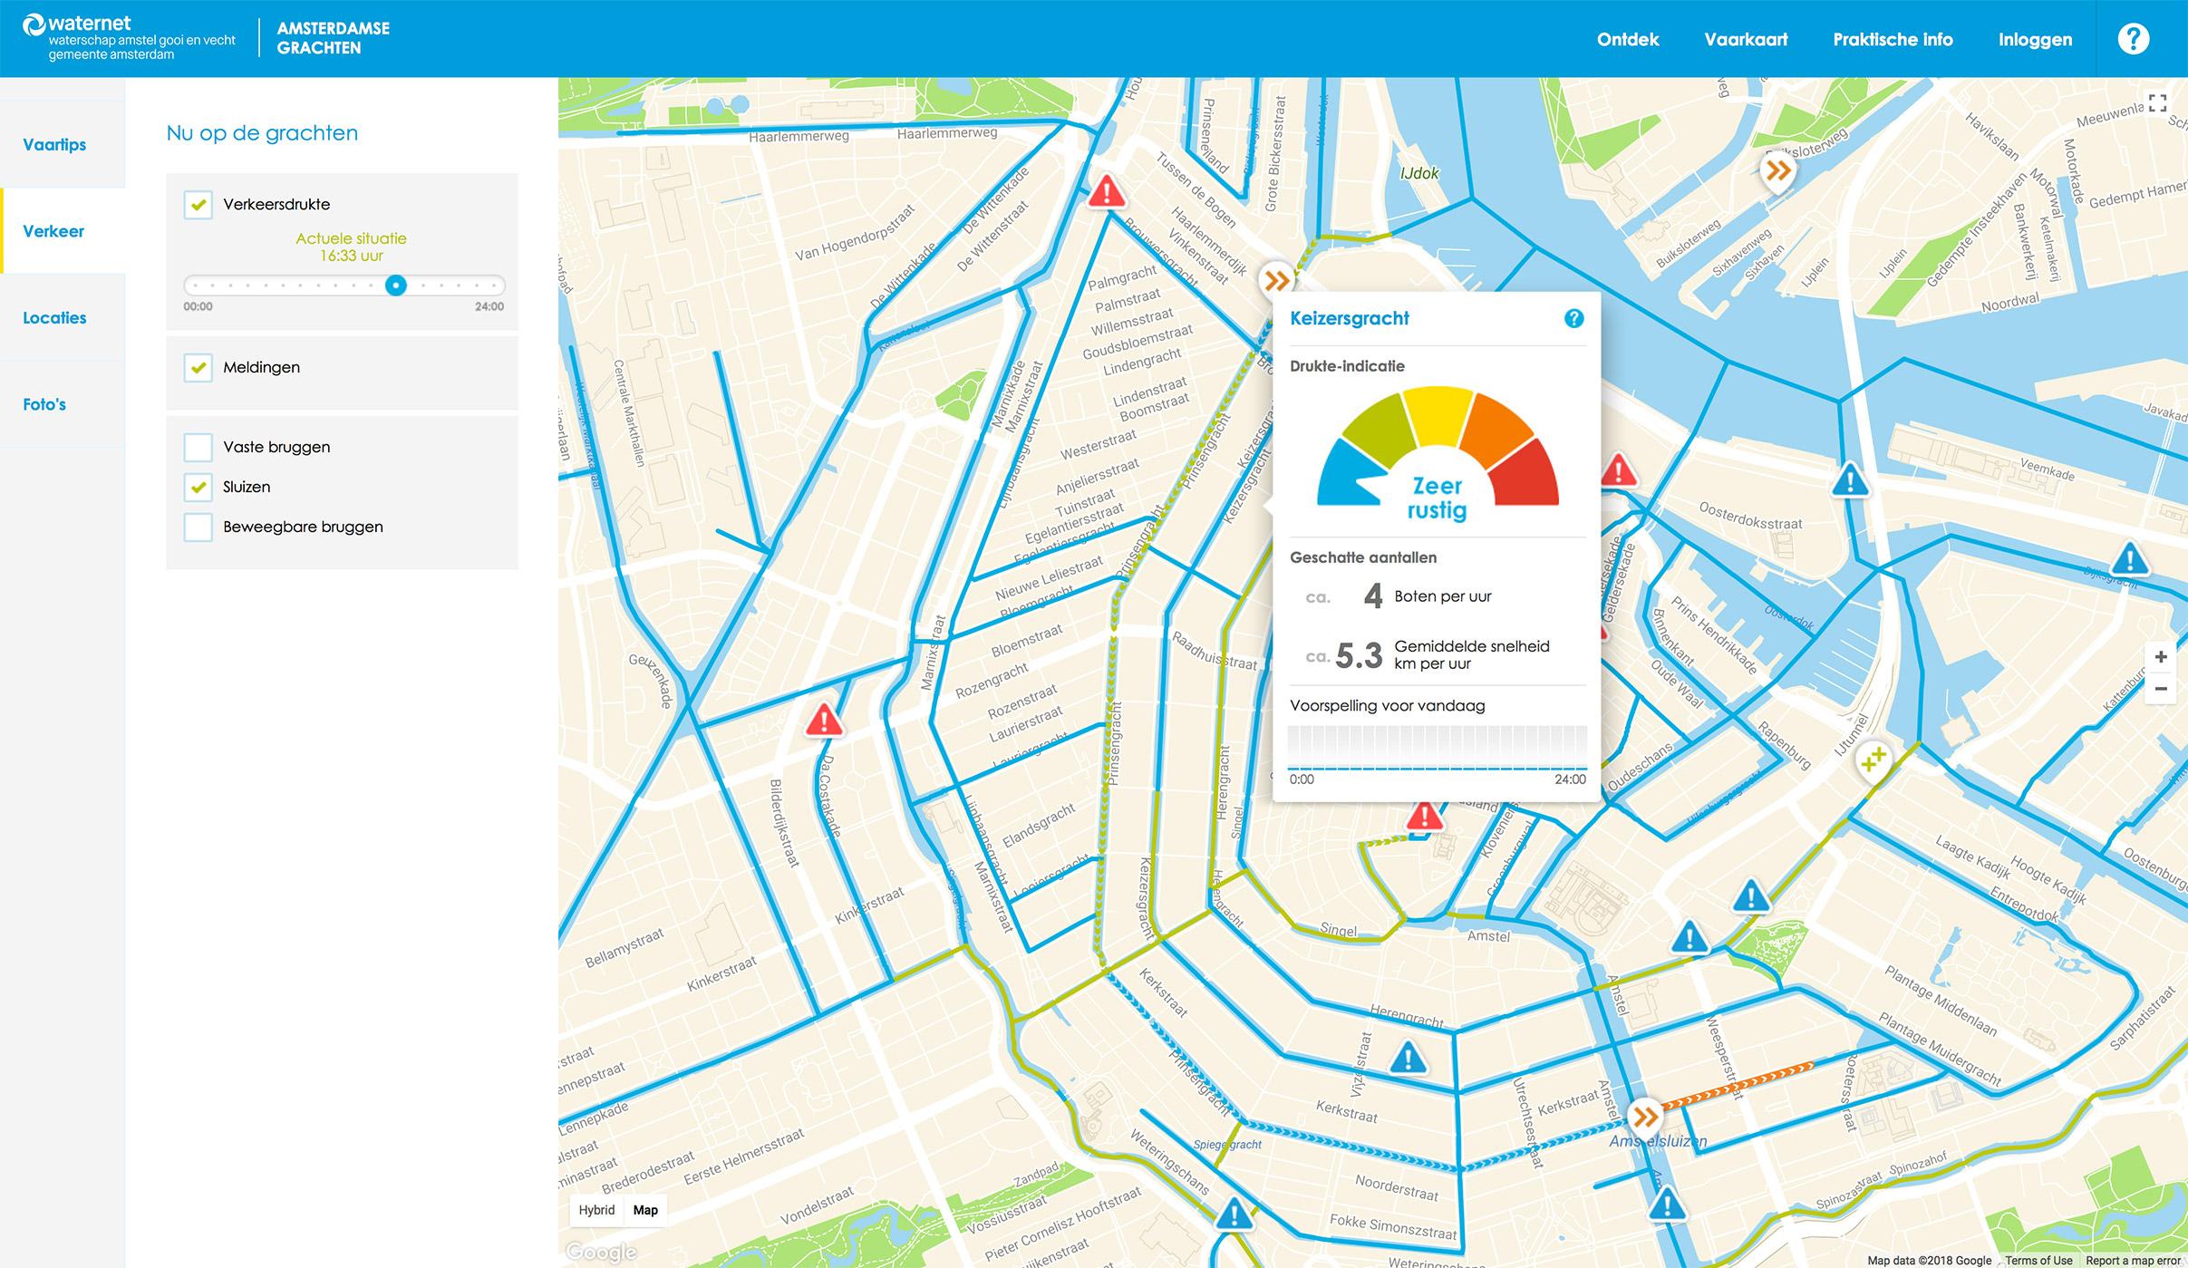Zoom in with the map plus button
Image resolution: width=2188 pixels, height=1268 pixels.
[2161, 656]
